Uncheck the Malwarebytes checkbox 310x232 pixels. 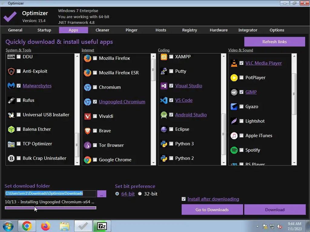coord(18,85)
